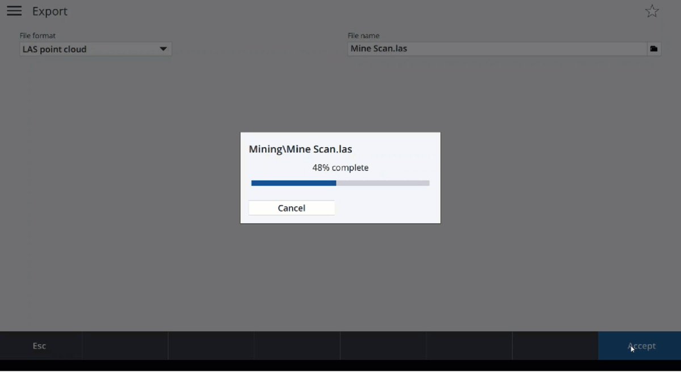Open the File format dropdown arrow
Viewport: 681px width, 372px height.
(163, 49)
